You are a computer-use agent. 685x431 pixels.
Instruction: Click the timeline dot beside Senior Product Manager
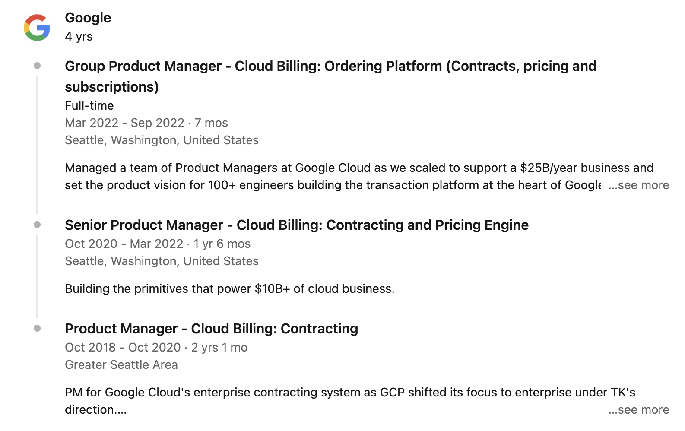click(37, 225)
